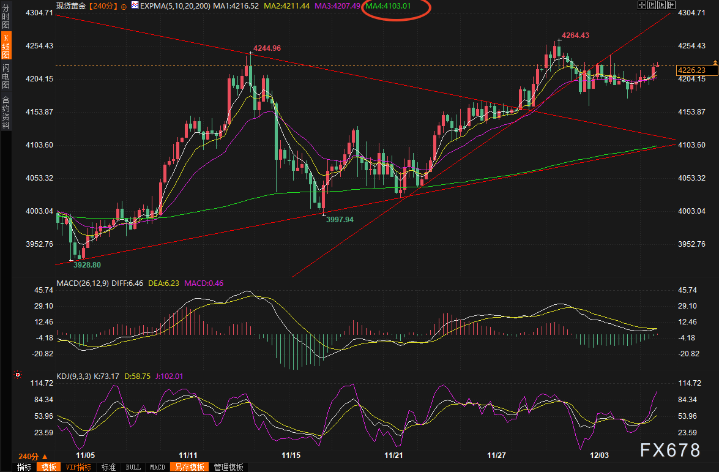Viewport: 719px width, 472px height.
Task: Select the 模板 tab in bottom bar
Action: tap(48, 467)
